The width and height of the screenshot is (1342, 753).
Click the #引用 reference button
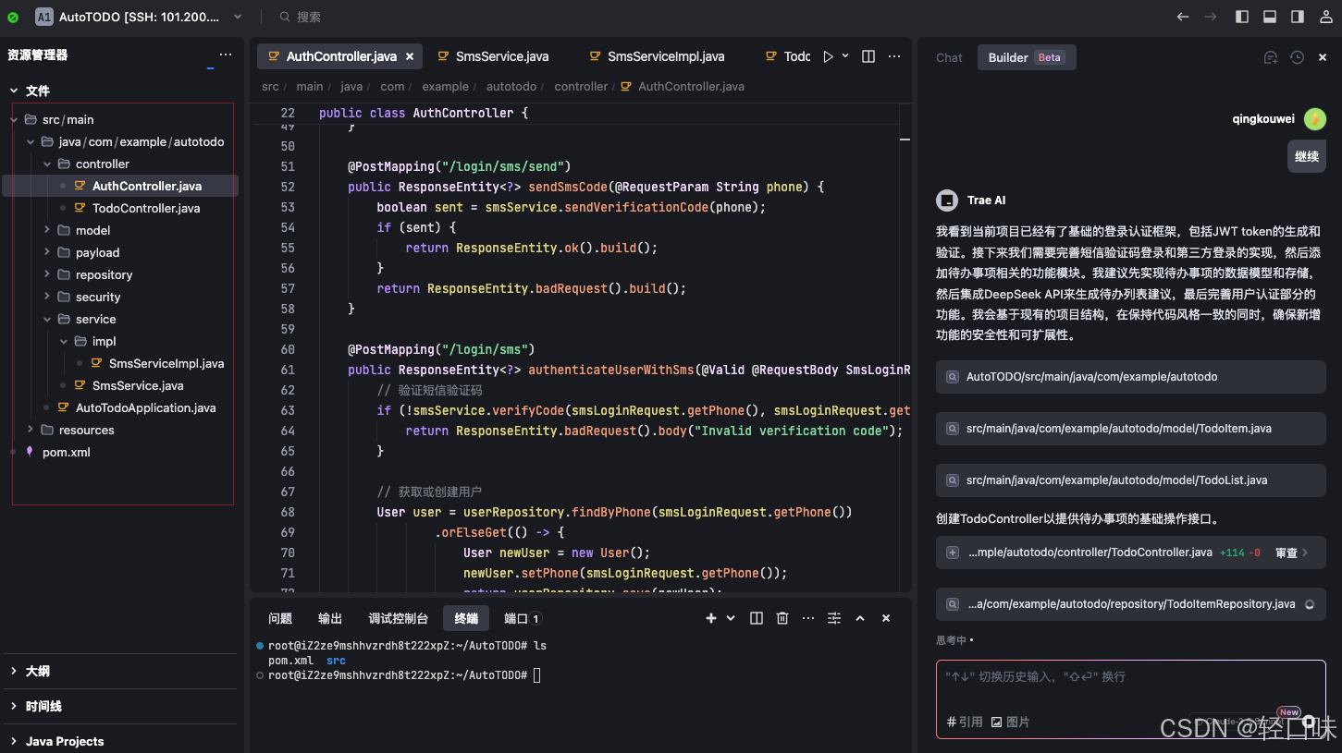pos(965,722)
